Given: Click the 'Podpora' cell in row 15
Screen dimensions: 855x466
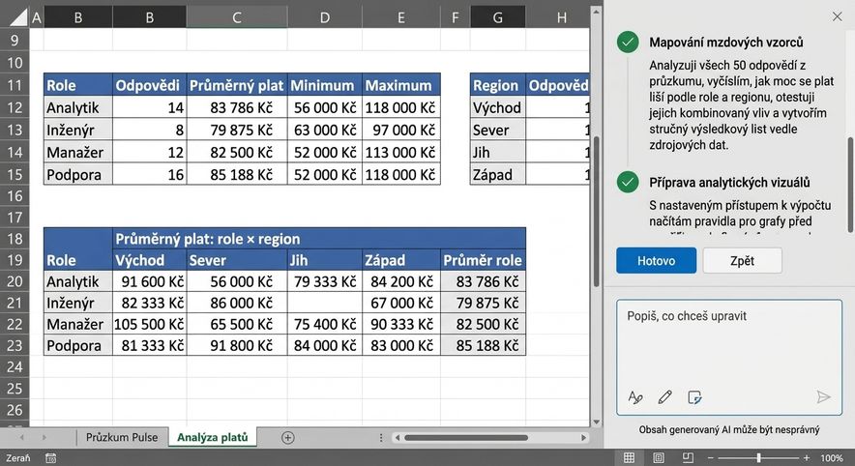Looking at the screenshot, I should [x=78, y=174].
